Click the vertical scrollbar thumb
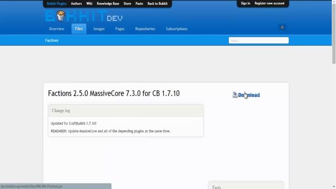 334,34
